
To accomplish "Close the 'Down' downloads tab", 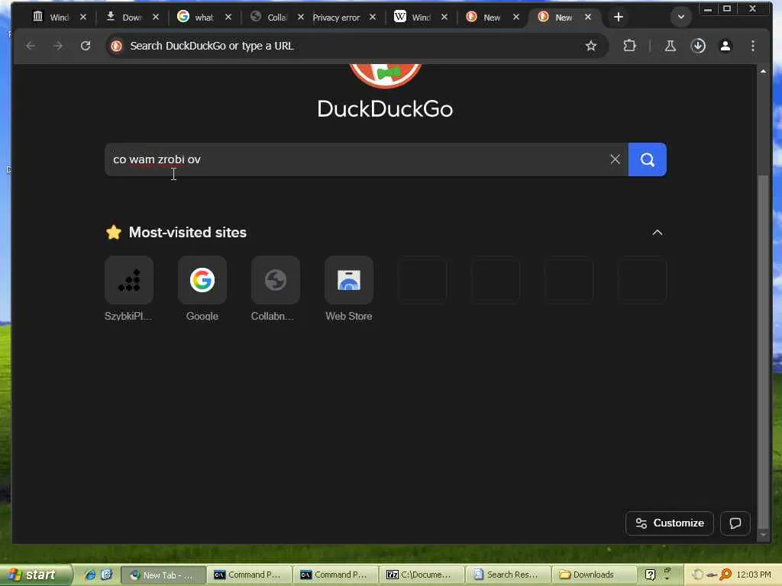I will tap(156, 17).
